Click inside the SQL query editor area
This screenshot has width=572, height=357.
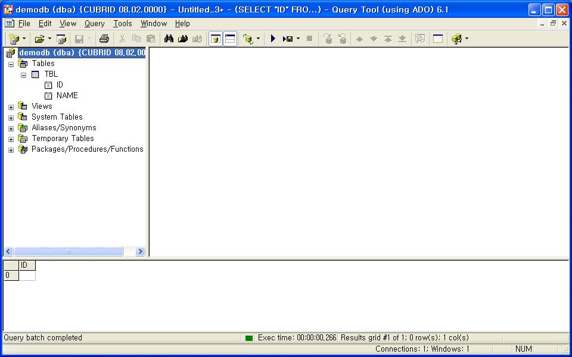[357, 149]
